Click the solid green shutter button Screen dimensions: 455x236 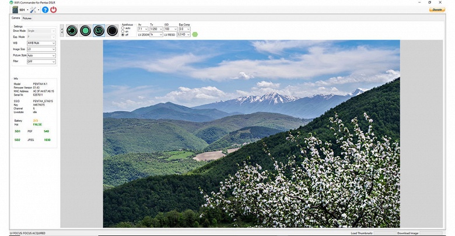pos(85,30)
